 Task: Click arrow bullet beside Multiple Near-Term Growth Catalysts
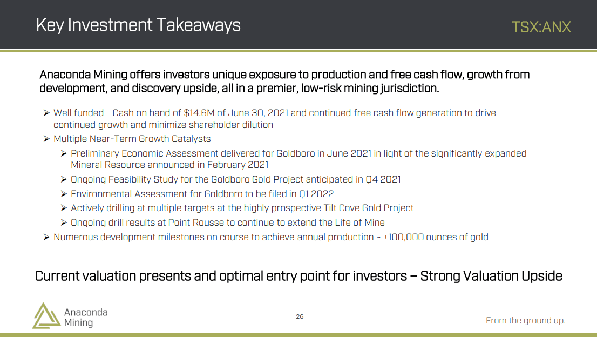click(x=46, y=139)
